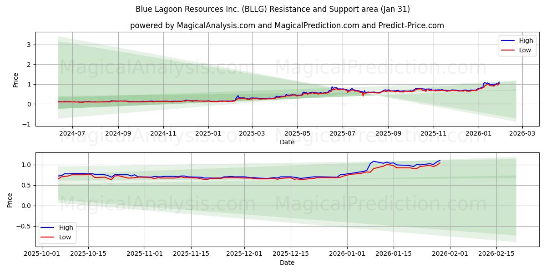
Task: Toggle the High series in bottom legend
Action: point(66,227)
